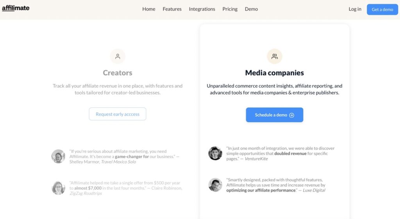Image resolution: width=400 pixels, height=219 pixels.
Task: Click the affilimate logo
Action: tap(16, 8)
